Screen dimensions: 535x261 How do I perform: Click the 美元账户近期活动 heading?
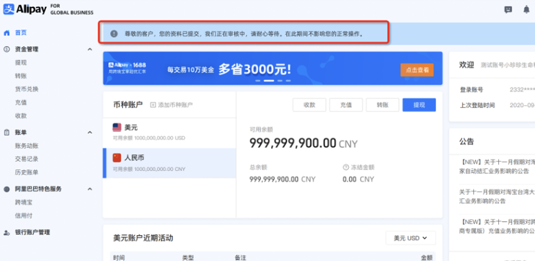143,238
